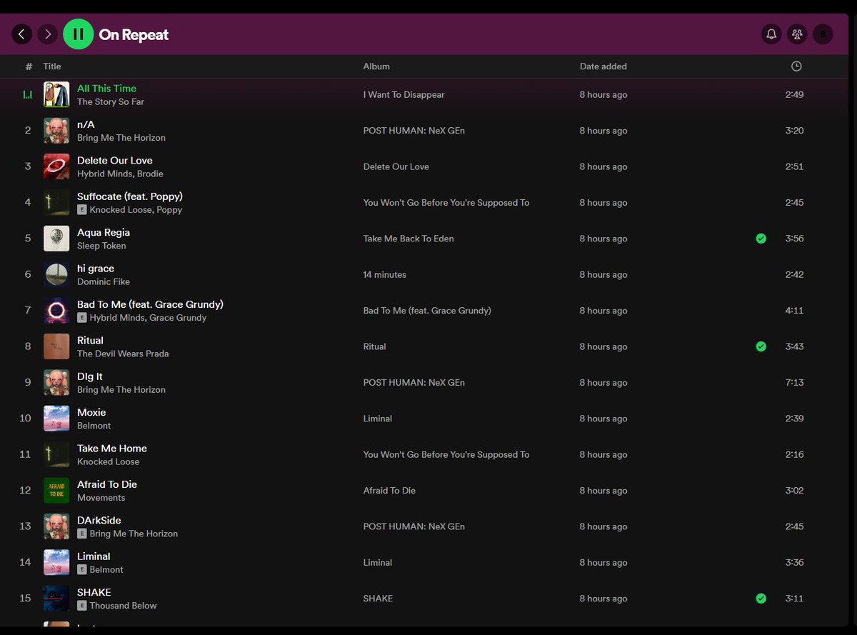The height and width of the screenshot is (635, 857).
Task: Click the now-playing equalizer icon on row 1
Action: pyautogui.click(x=28, y=95)
